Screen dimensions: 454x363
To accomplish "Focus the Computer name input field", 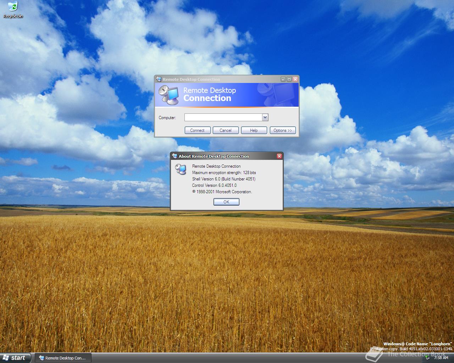I will point(223,117).
